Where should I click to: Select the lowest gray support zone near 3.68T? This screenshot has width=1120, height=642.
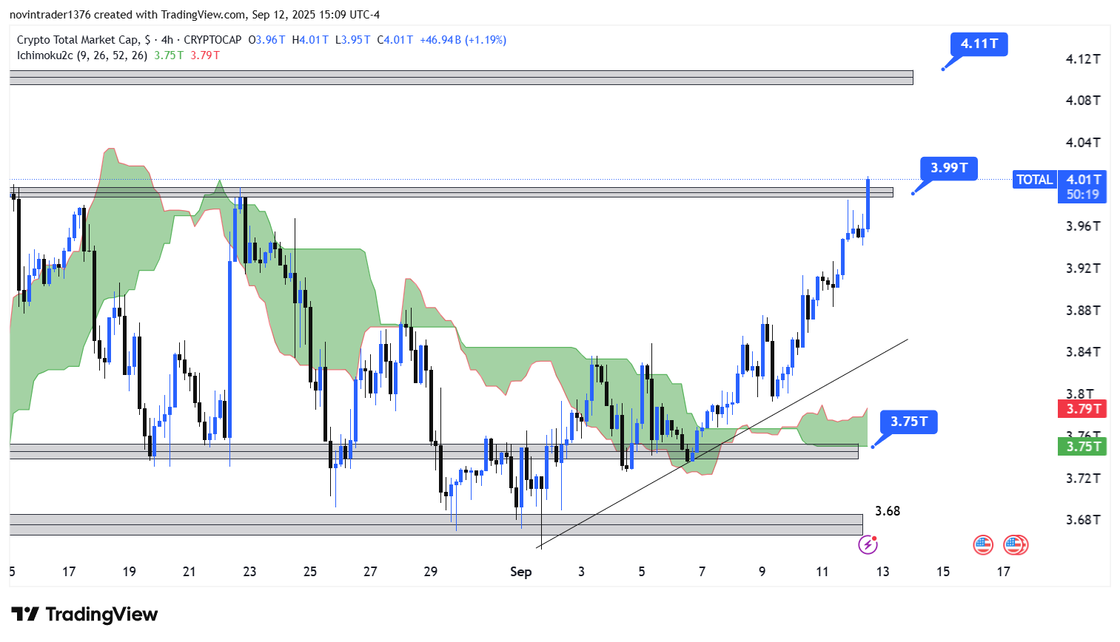coord(435,524)
